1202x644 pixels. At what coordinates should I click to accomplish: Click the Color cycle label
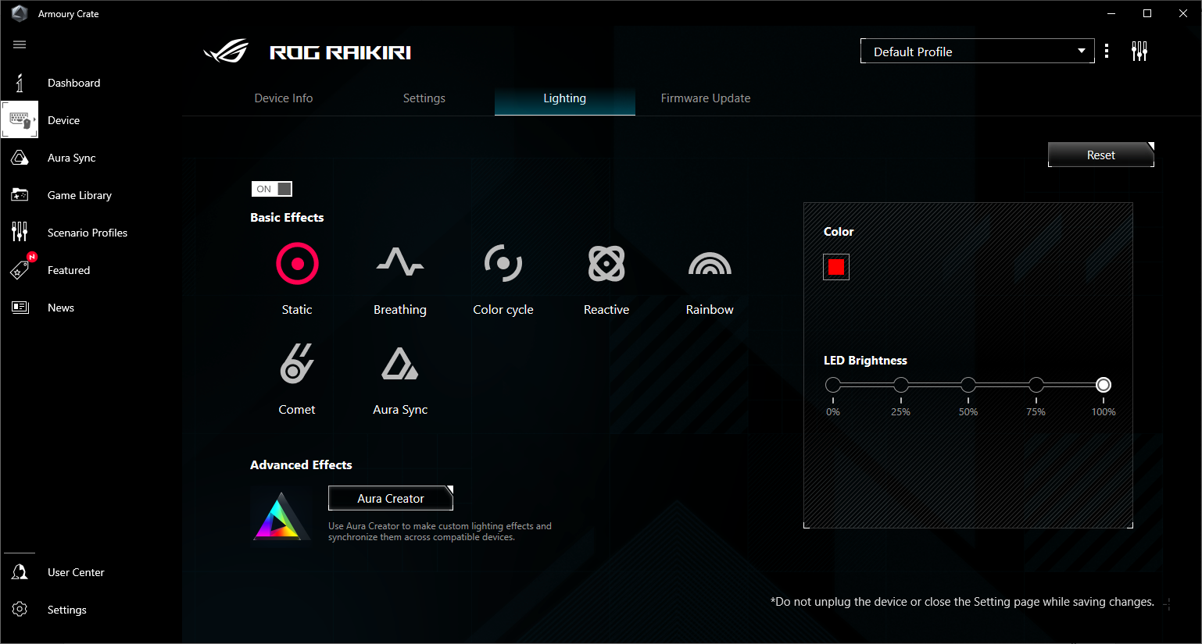tap(503, 310)
